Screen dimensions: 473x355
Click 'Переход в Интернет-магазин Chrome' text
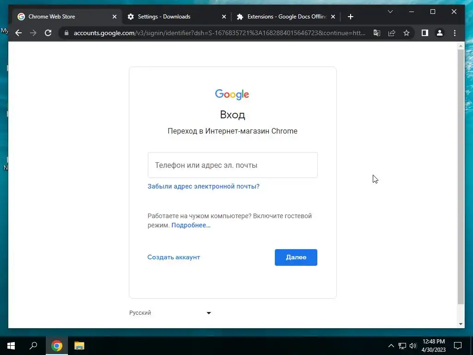point(233,131)
